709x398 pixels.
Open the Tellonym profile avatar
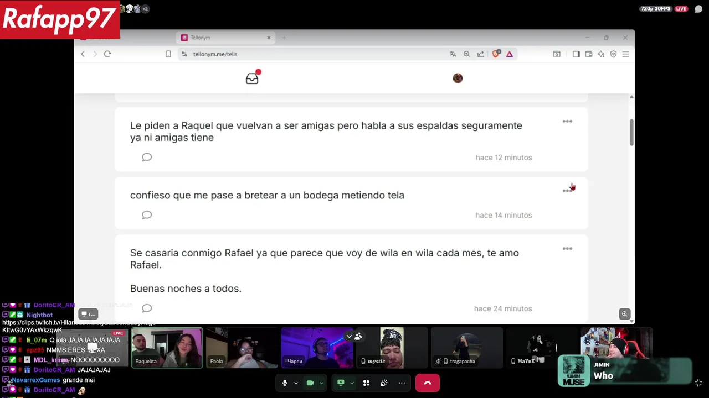[x=458, y=78]
